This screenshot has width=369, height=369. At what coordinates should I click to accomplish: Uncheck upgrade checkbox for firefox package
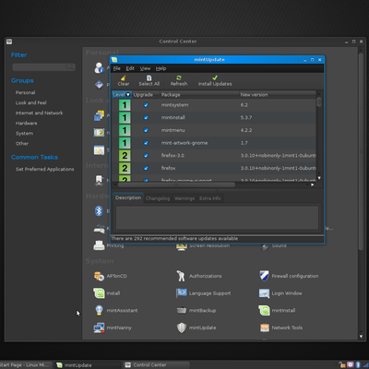(x=146, y=168)
